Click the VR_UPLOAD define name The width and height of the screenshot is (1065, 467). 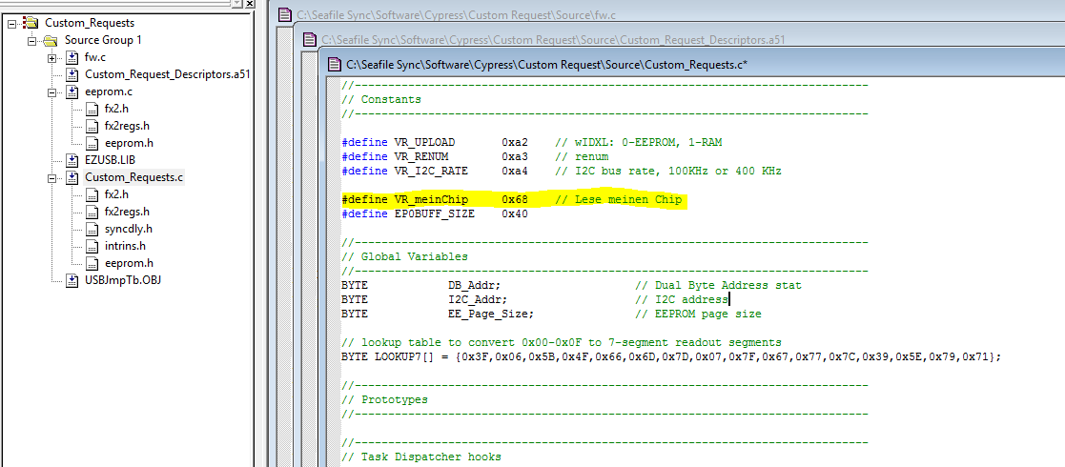click(424, 143)
